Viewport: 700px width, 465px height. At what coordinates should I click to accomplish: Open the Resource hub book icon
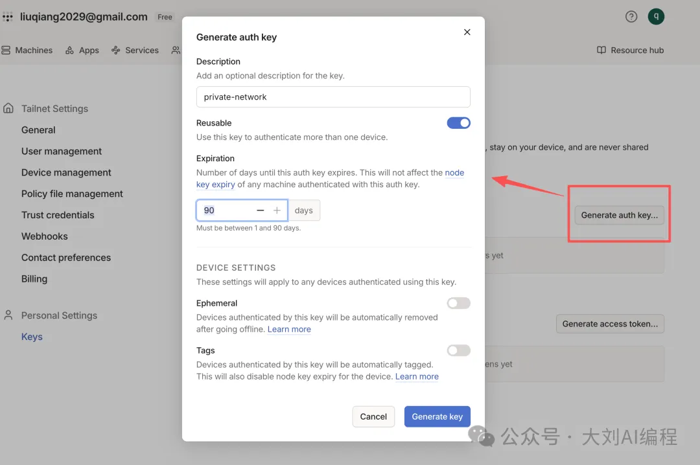(601, 51)
